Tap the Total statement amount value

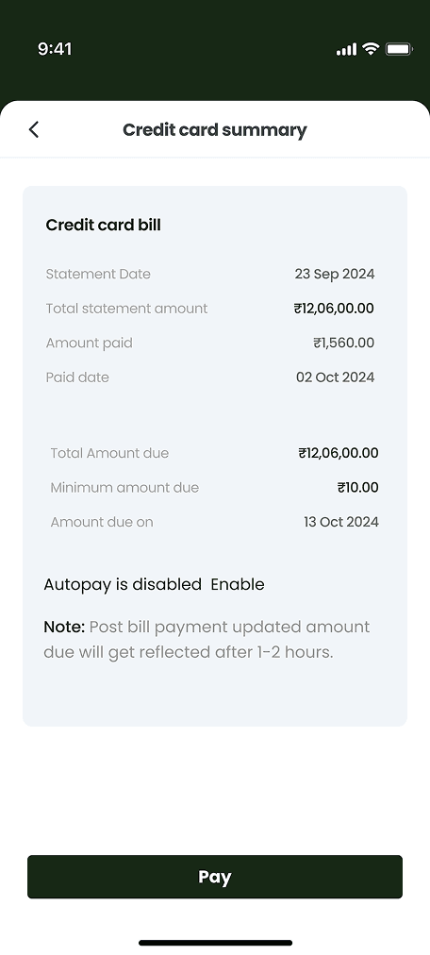[x=334, y=309]
